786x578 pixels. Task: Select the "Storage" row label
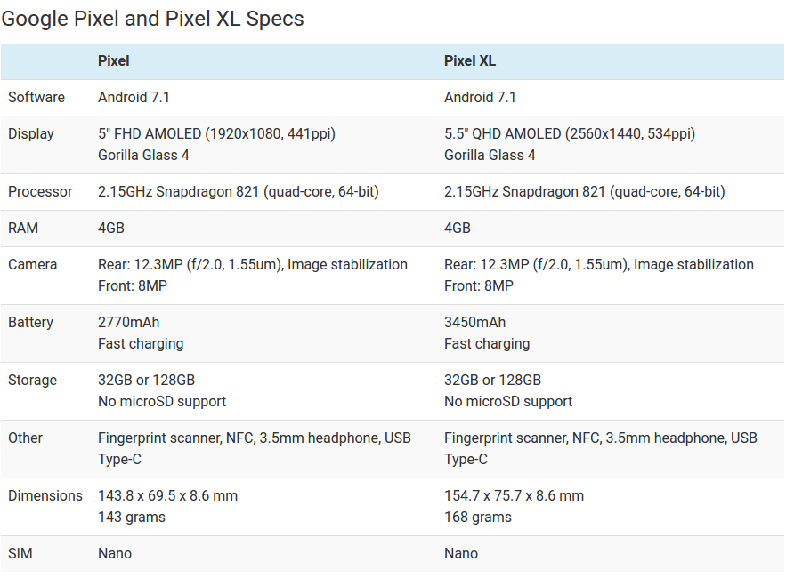coord(33,381)
